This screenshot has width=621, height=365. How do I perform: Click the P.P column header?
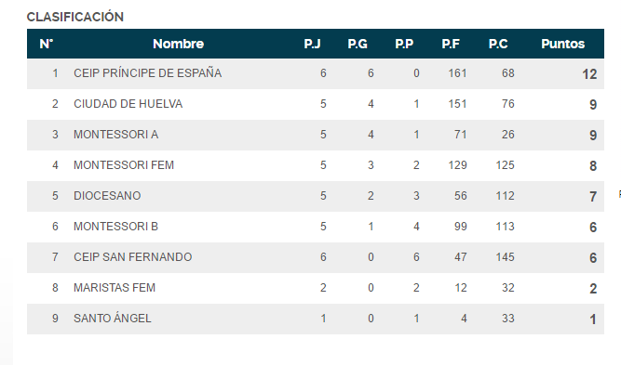[404, 44]
